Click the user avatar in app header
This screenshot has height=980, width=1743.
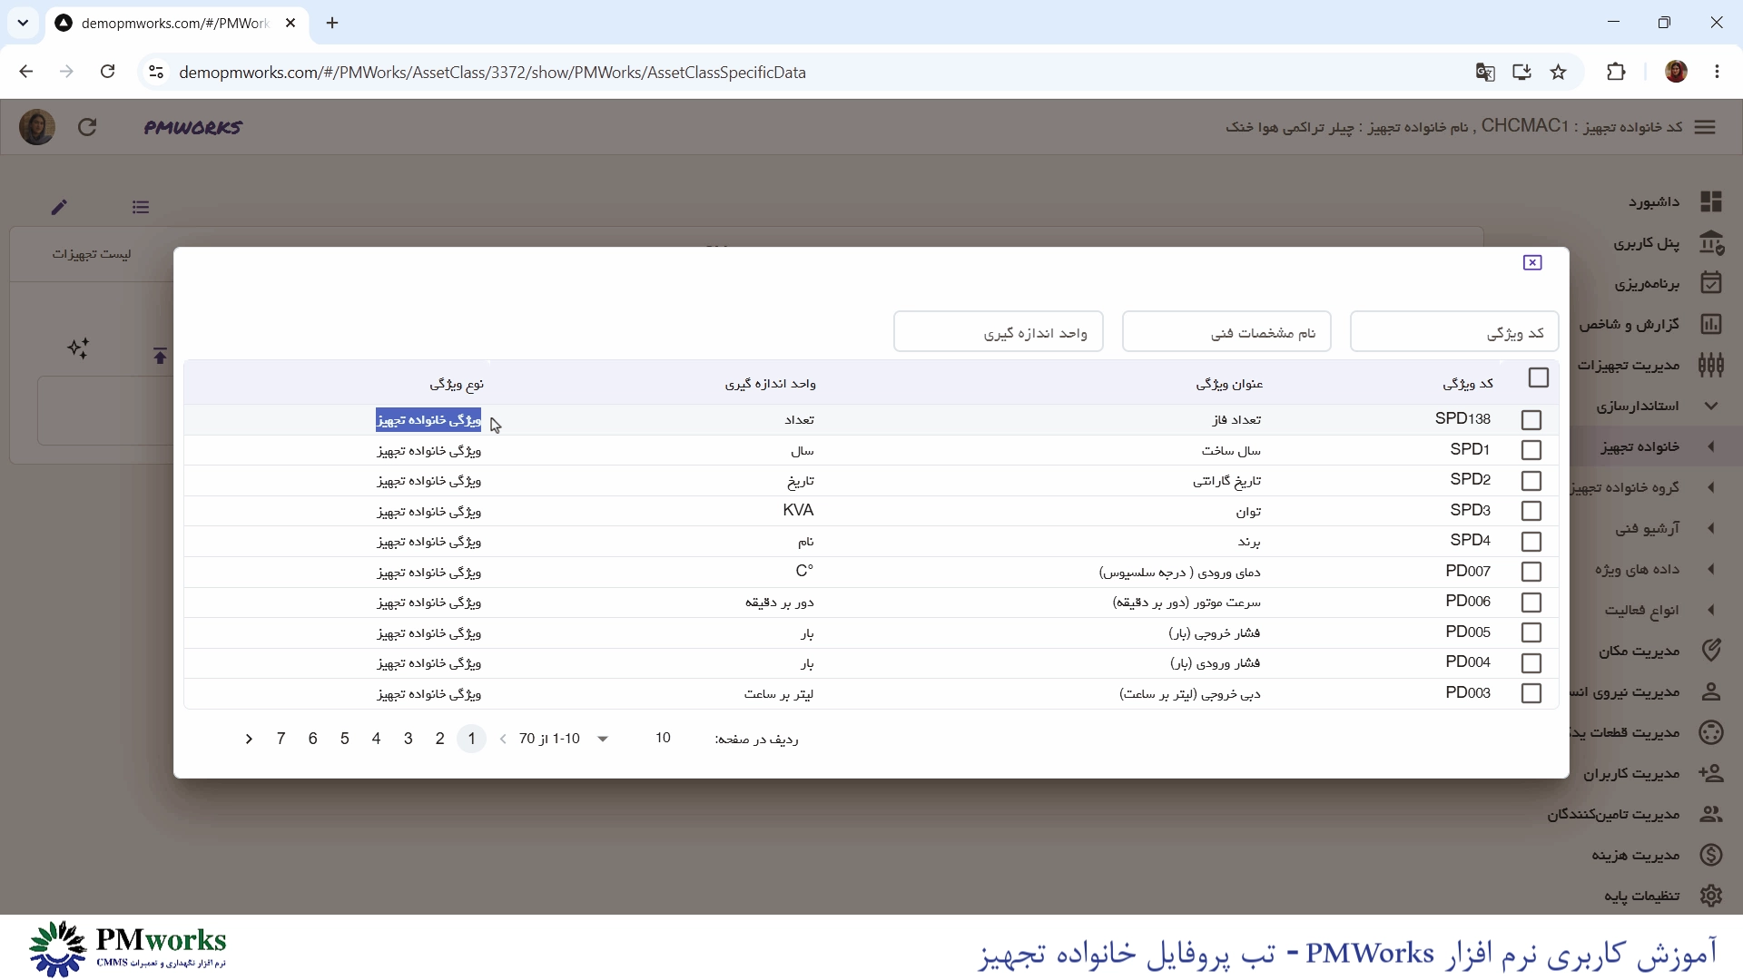37,127
